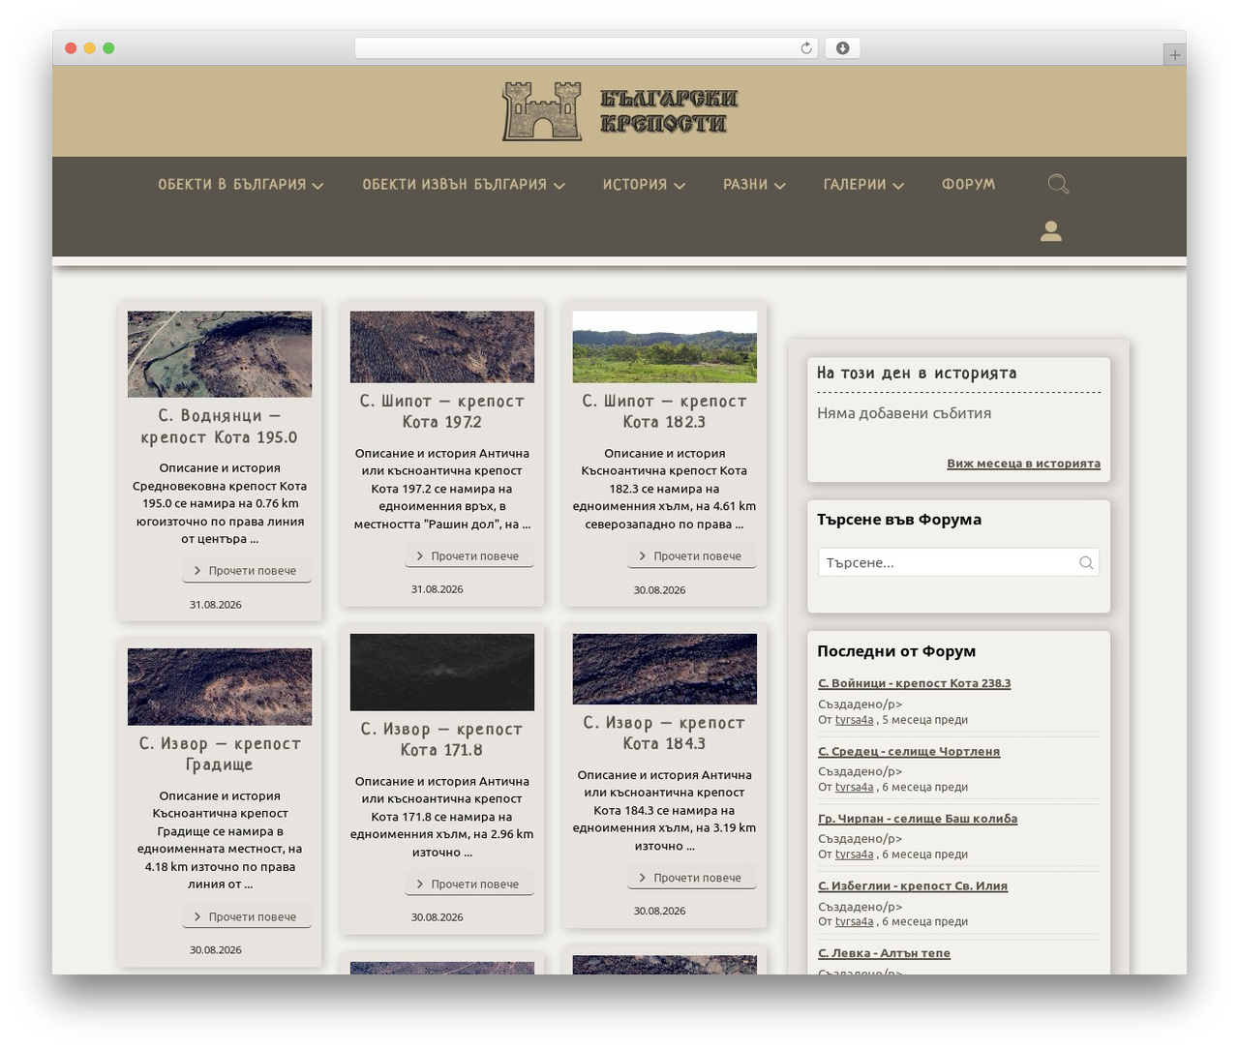This screenshot has height=1049, width=1239.
Task: Read more about С. Воднянци крепост Кота 195.0
Action: point(247,571)
